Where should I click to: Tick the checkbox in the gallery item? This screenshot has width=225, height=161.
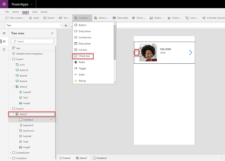[136, 53]
